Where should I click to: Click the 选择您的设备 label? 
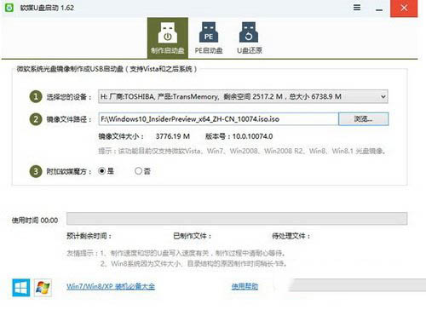click(x=69, y=97)
